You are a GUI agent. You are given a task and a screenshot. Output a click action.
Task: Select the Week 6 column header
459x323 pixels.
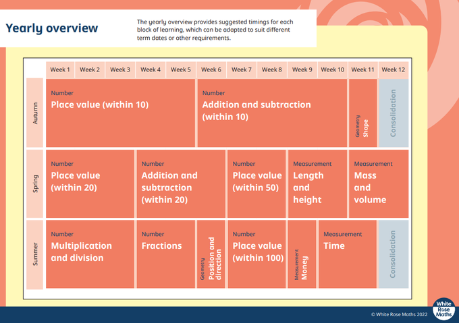pos(211,69)
